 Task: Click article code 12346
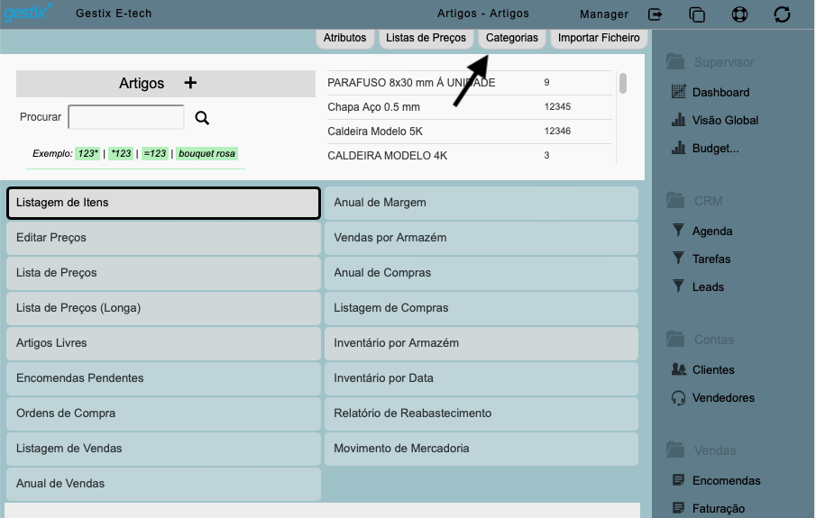[x=557, y=131]
